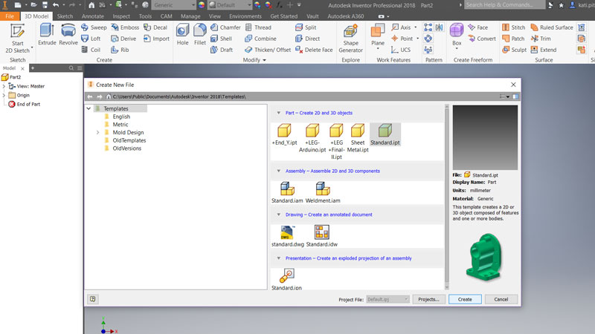This screenshot has height=334, width=595.
Task: Open Thicken/Offset tool
Action: [268, 50]
